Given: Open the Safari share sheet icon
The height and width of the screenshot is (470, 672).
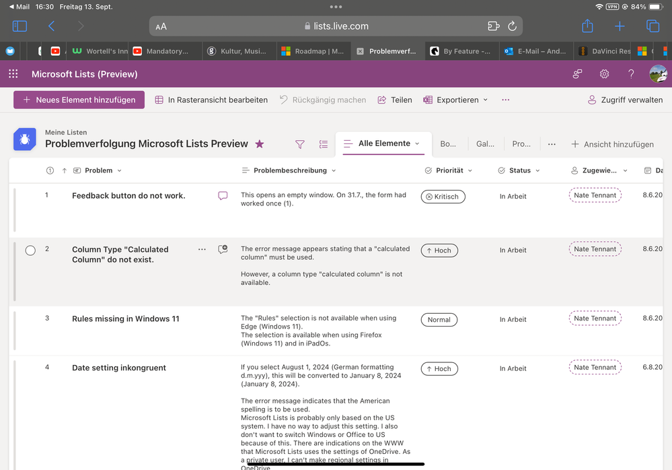Looking at the screenshot, I should pyautogui.click(x=587, y=26).
